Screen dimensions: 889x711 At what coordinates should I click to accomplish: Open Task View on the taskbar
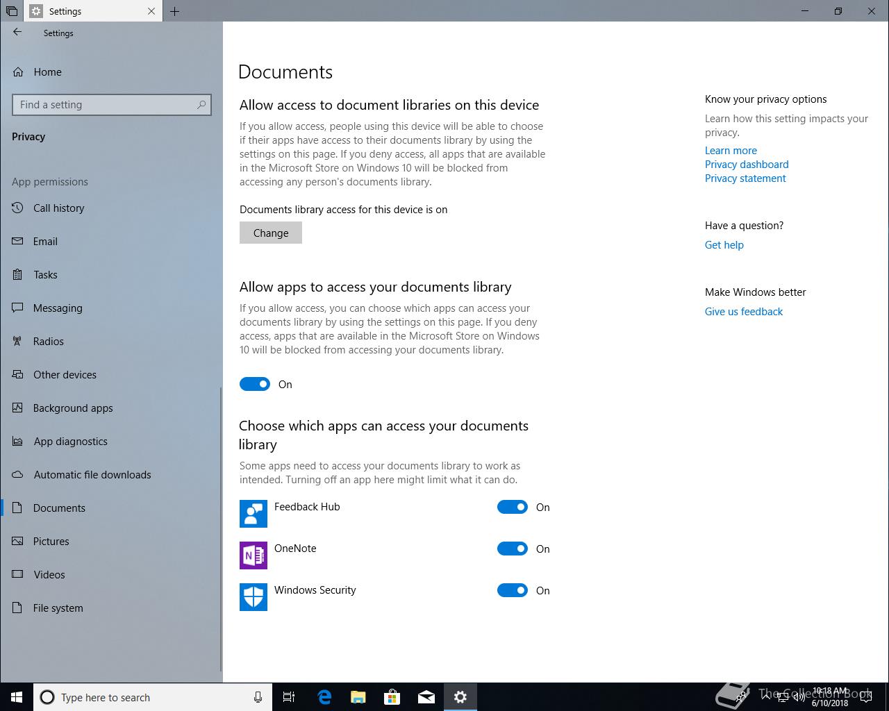tap(289, 697)
